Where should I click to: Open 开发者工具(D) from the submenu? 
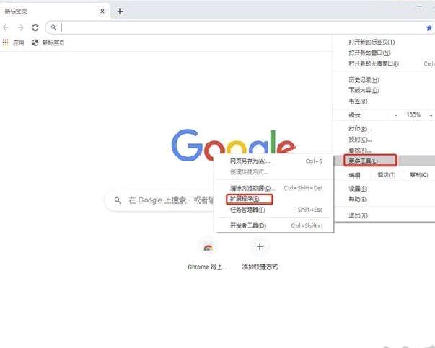pos(275,226)
